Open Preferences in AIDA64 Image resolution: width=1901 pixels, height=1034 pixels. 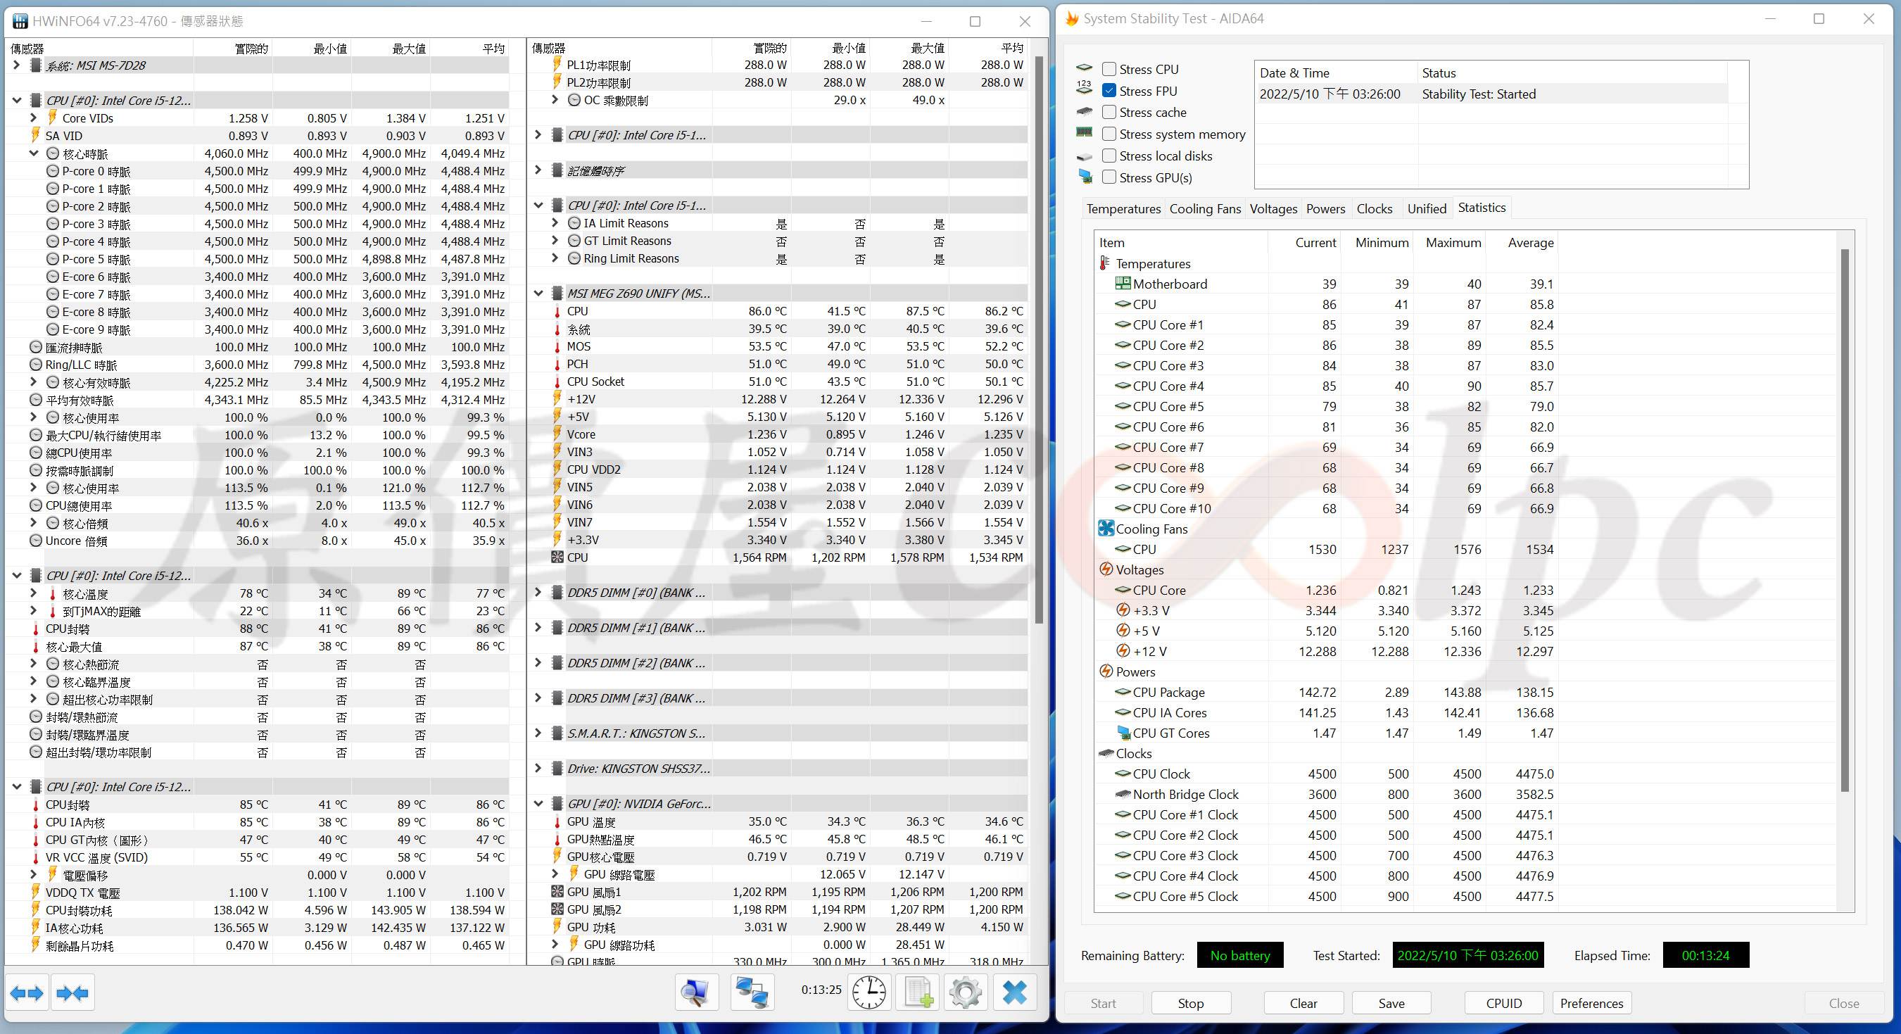1592,1003
